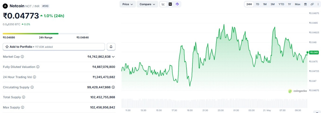Open Fully Diluted Valuation info icon
Screen dimensions: 321x113
coord(38,67)
